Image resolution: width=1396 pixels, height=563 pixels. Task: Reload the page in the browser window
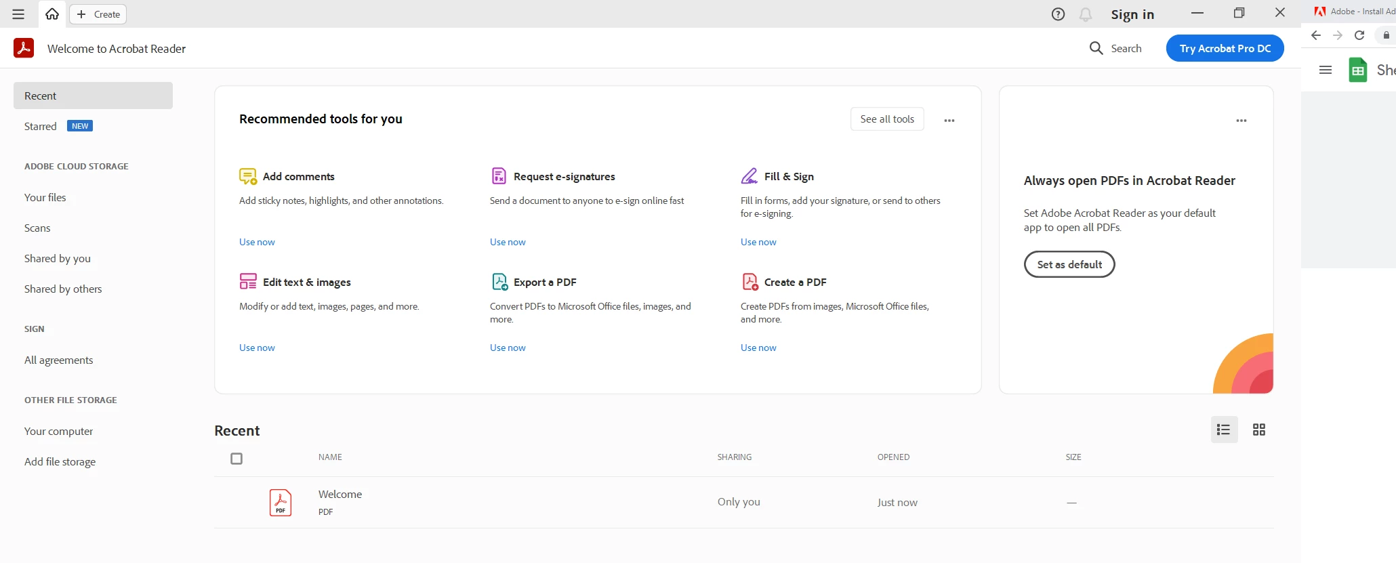coord(1359,35)
